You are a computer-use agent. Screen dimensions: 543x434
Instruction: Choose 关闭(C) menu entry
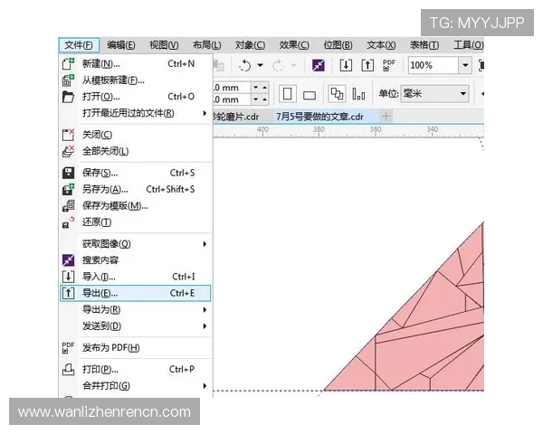click(x=136, y=135)
